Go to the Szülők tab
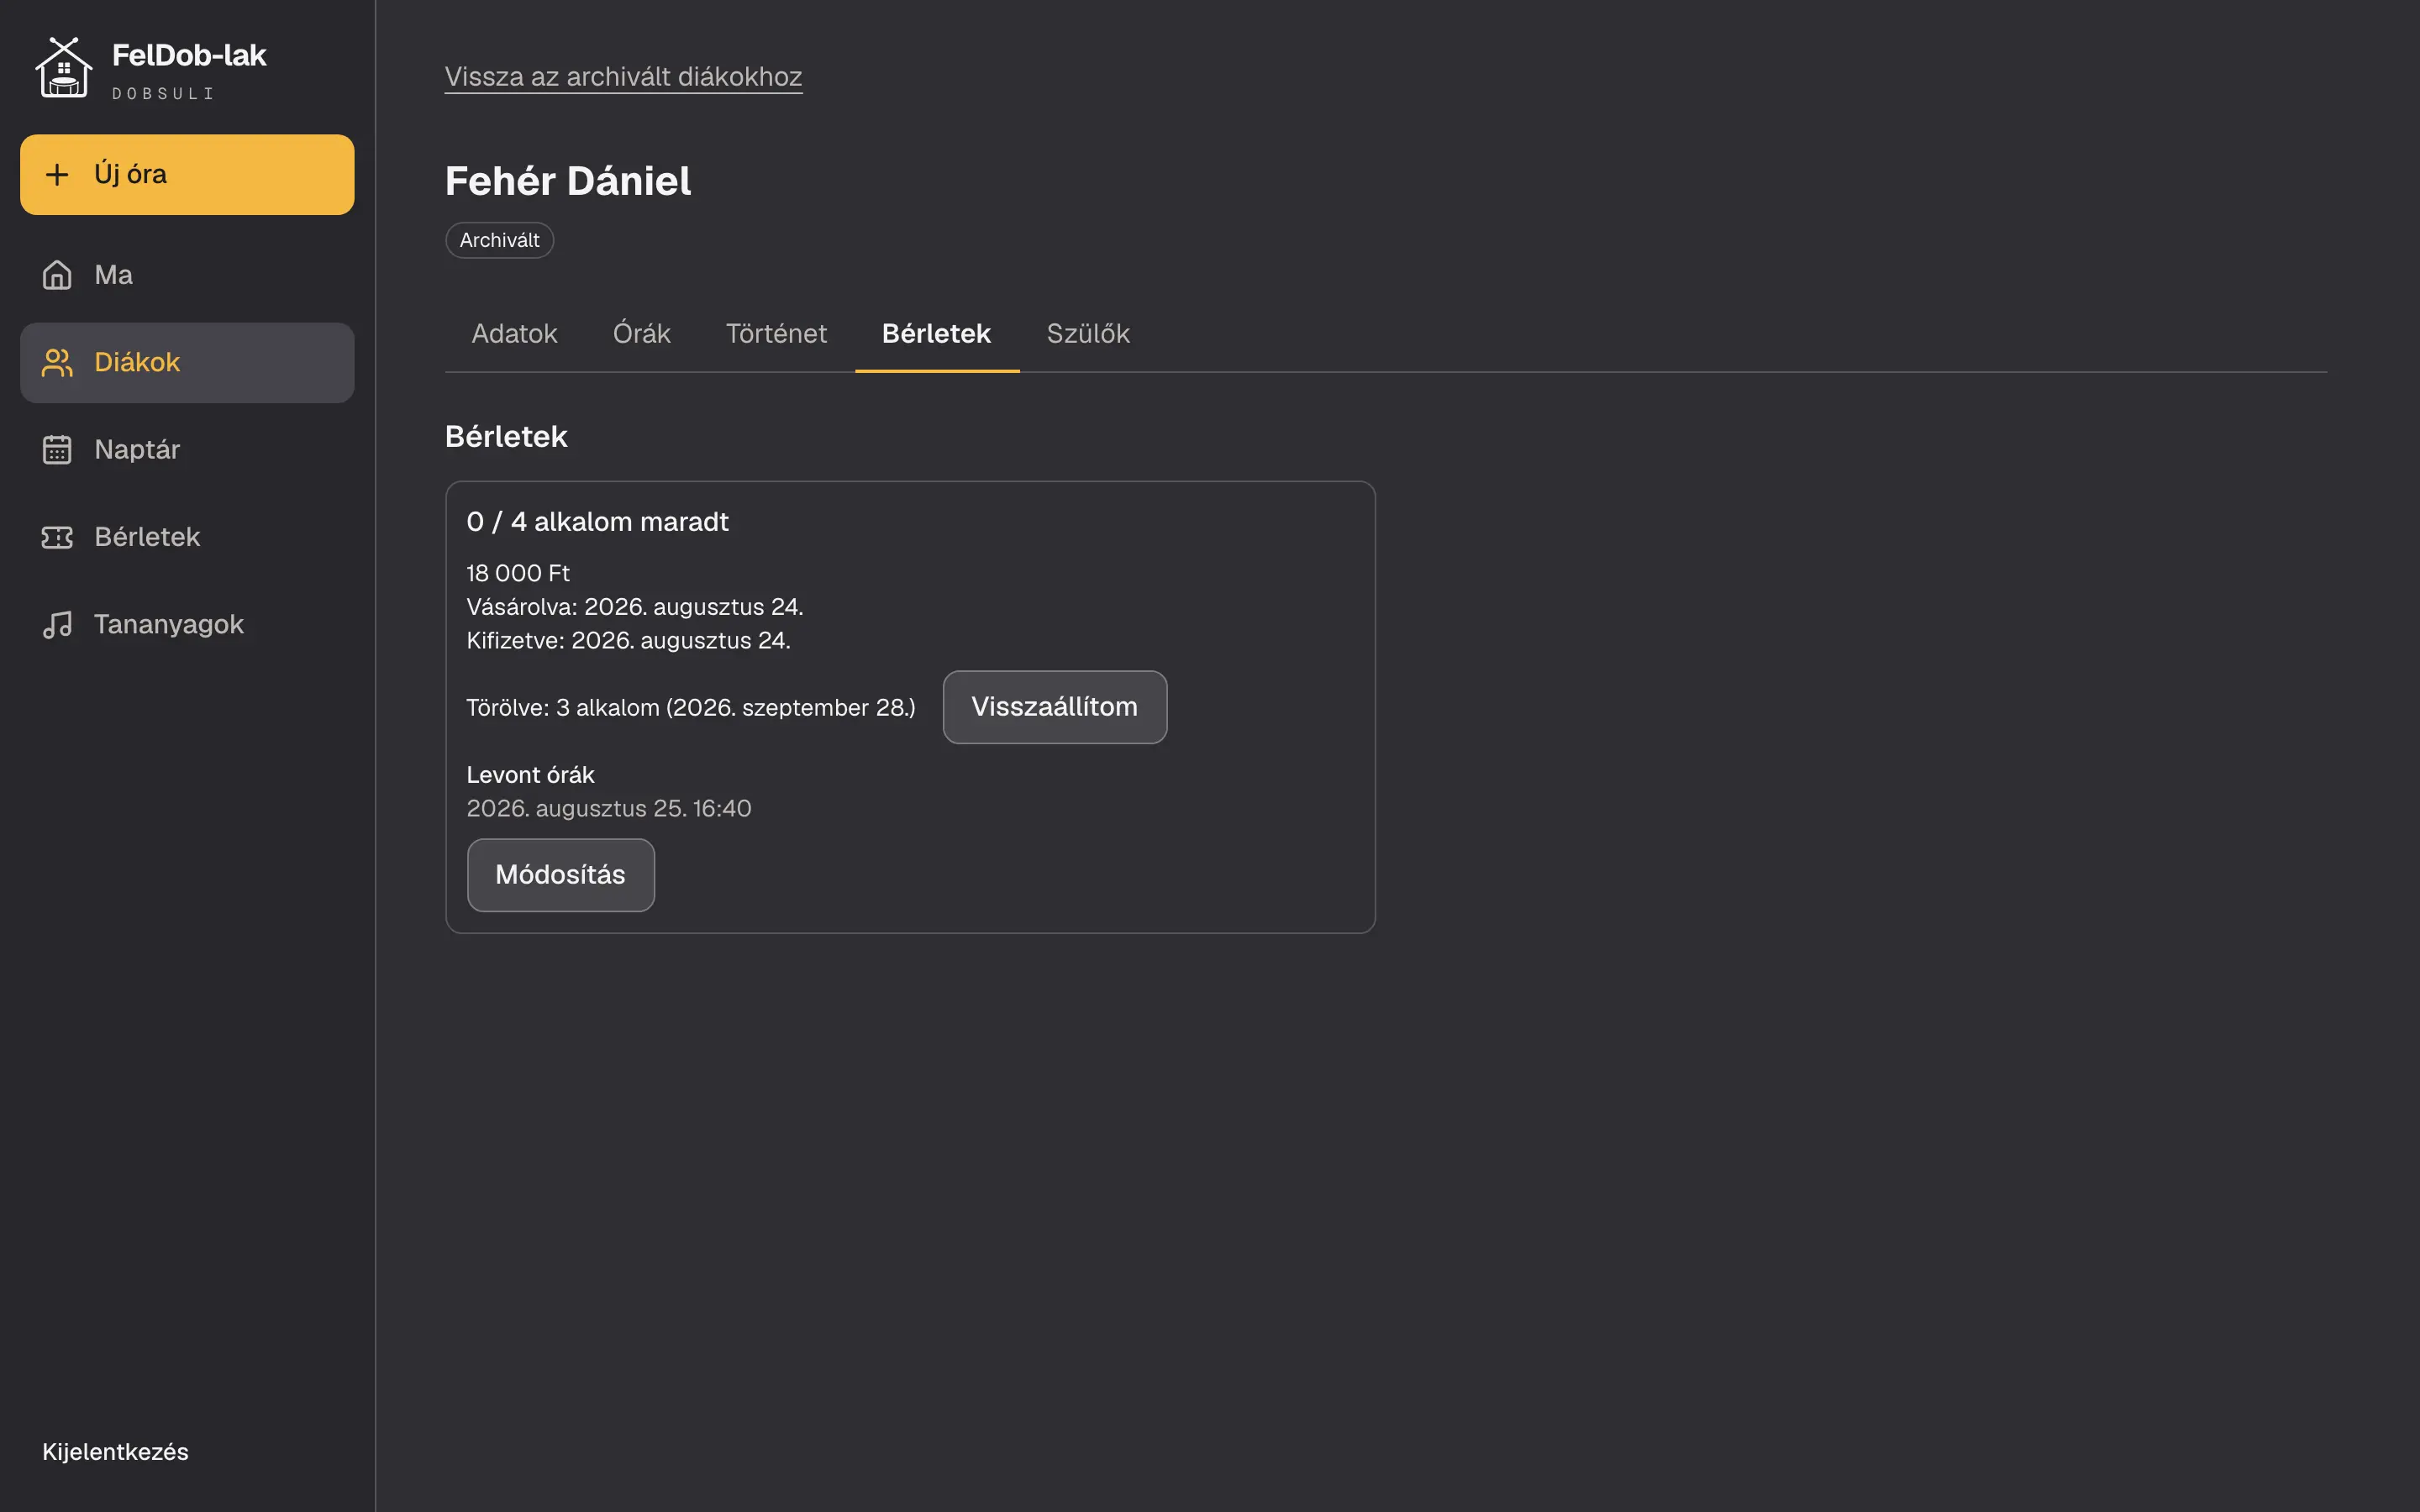Screen dimensions: 2420x1512 (1087, 334)
